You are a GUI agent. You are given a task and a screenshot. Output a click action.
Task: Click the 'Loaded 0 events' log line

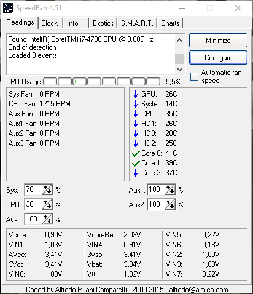[33, 55]
